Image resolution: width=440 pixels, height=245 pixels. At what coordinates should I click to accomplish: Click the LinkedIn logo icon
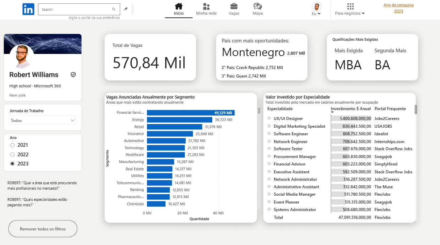[x=28, y=9]
